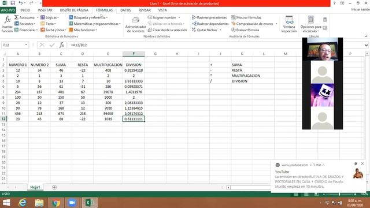The image size is (370, 208).
Task: Click Rastrear dependientes
Action: click(210, 24)
